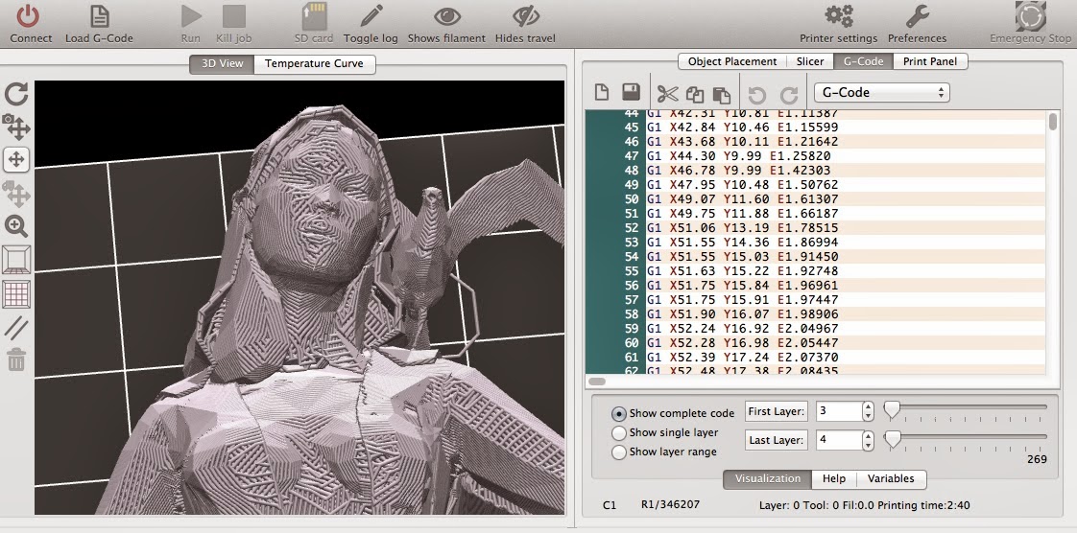Viewport: 1077px width, 533px height.
Task: Click the Last Layer slider handle
Action: (892, 438)
